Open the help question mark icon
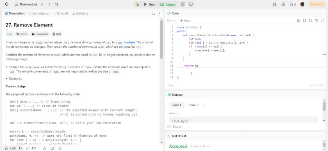328x151 pixels. (x=60, y=148)
